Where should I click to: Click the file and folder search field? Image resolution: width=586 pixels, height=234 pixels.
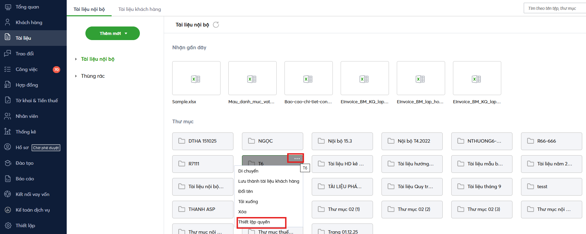tap(554, 8)
